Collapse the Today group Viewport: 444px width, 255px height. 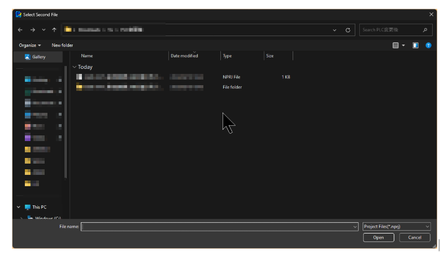tap(75, 67)
